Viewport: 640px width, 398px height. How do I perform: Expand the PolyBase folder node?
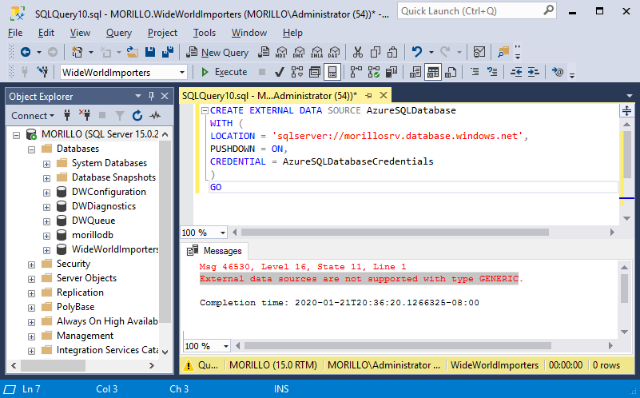click(31, 308)
